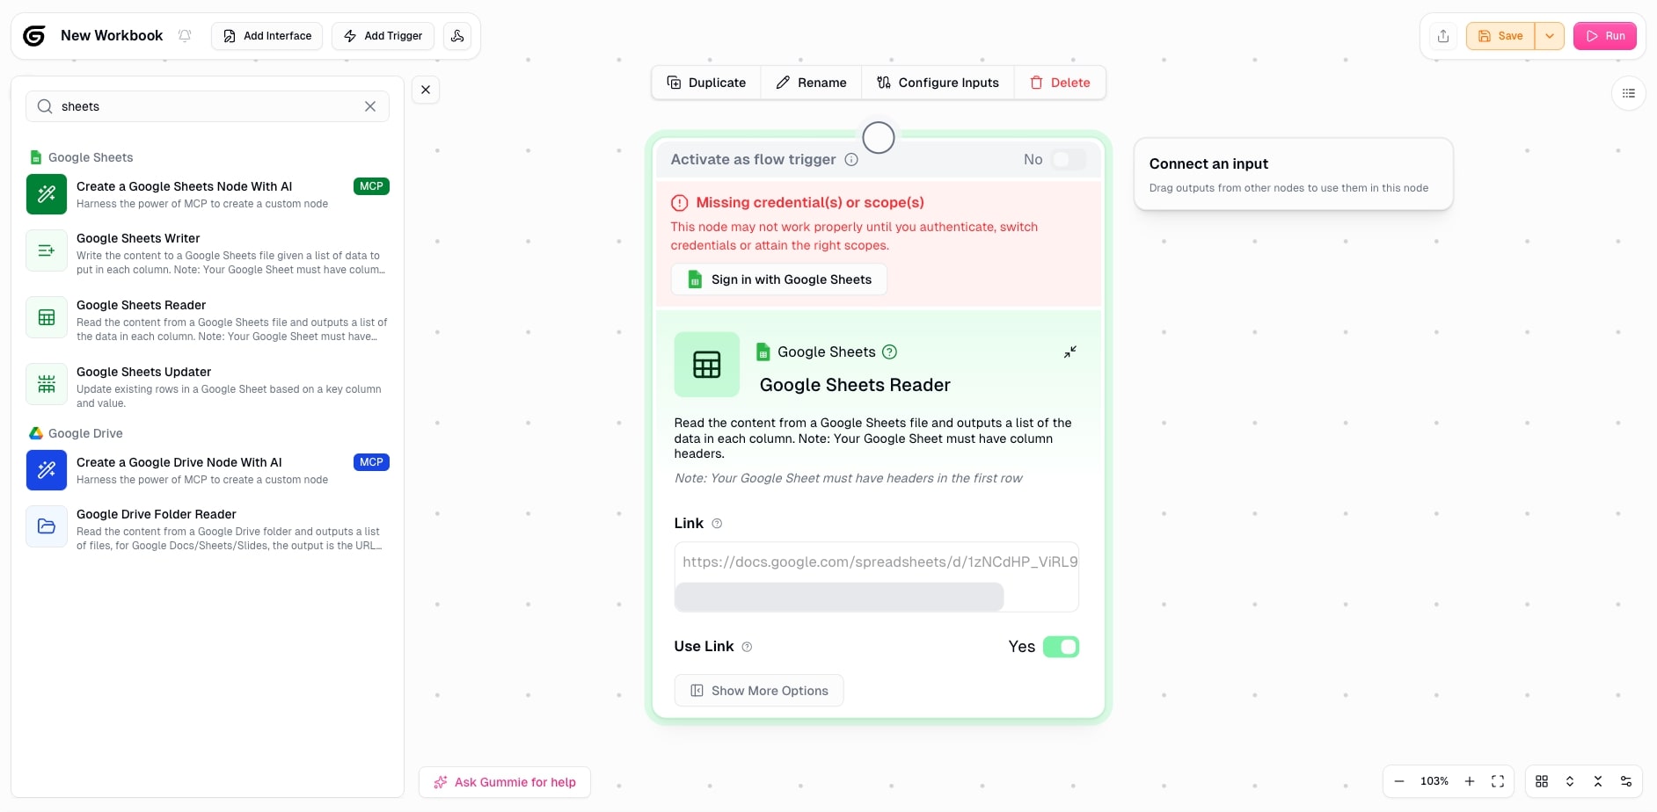The width and height of the screenshot is (1657, 812).
Task: Clear the sheets search text
Action: tap(370, 106)
